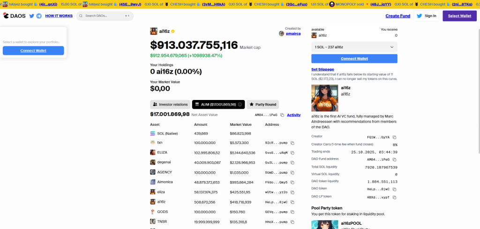This screenshot has height=229, width=480.
Task: Click the SOL amount 439,669
Action: coord(201,134)
